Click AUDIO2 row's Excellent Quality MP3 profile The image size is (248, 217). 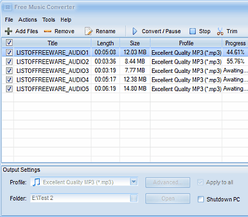pos(186,62)
